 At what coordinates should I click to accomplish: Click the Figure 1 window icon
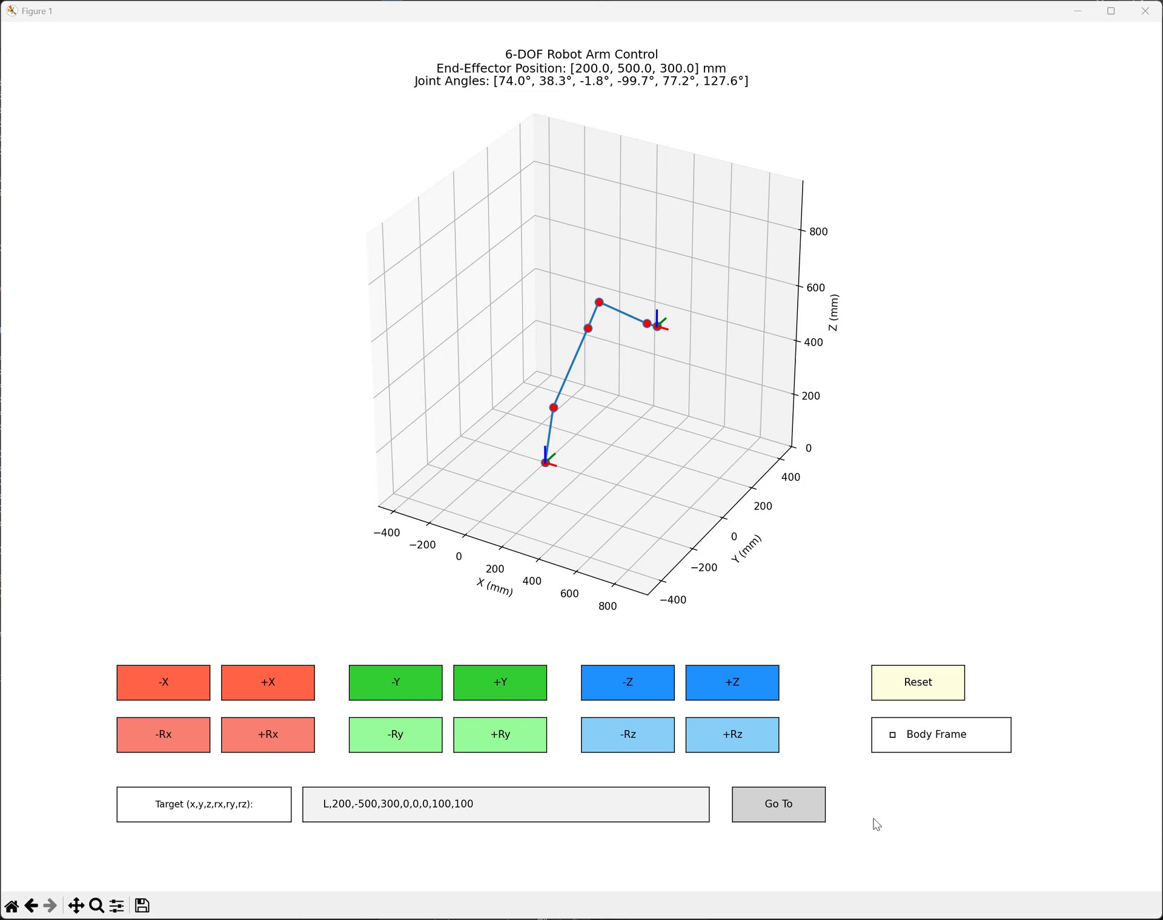(x=12, y=11)
